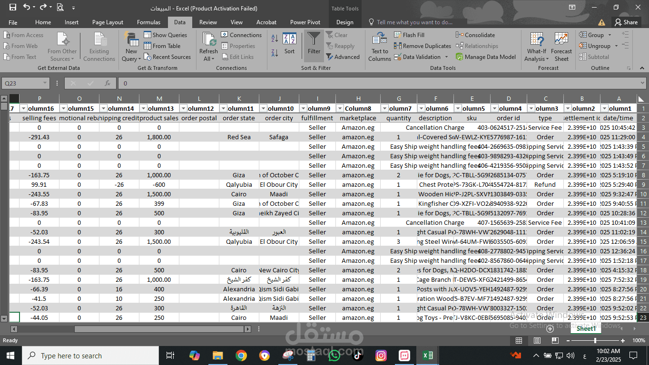Viewport: 649px width, 365px height.
Task: Click the taskbar search box
Action: pos(90,355)
